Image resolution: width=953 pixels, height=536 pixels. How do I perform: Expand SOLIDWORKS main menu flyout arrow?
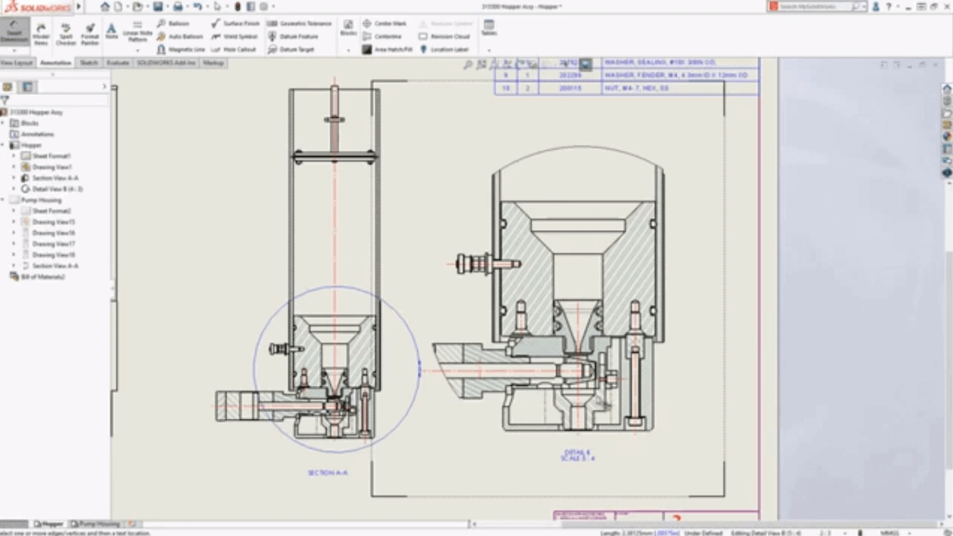(79, 6)
